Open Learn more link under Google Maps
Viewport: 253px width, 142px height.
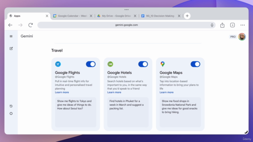(166, 92)
